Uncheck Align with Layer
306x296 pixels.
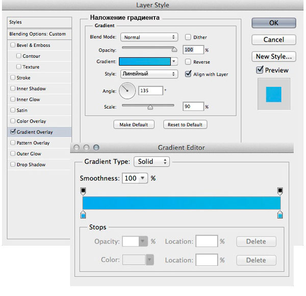tap(188, 74)
